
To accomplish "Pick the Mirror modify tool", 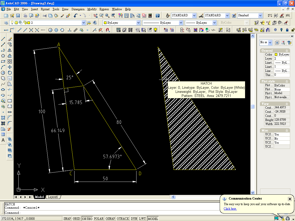I will (10, 50).
